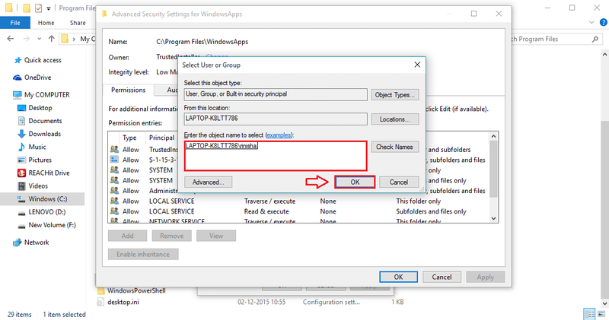Click the S-1-15-3 permission entry icon

pos(114,160)
